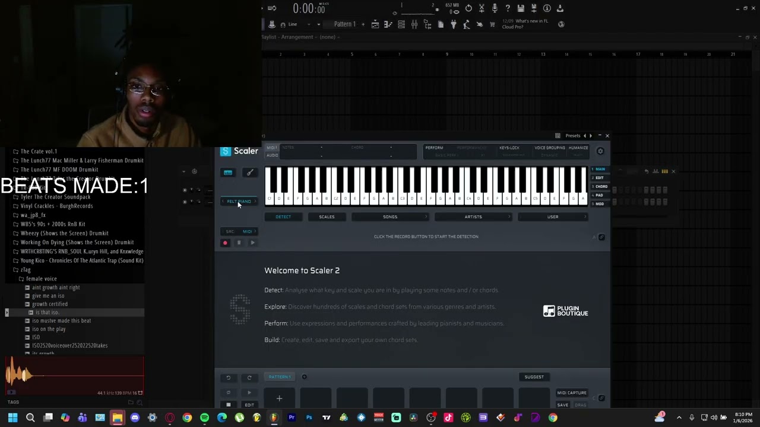Click the C3 key on Scaler keyboard
The height and width of the screenshot is (427, 760).
tap(402, 197)
